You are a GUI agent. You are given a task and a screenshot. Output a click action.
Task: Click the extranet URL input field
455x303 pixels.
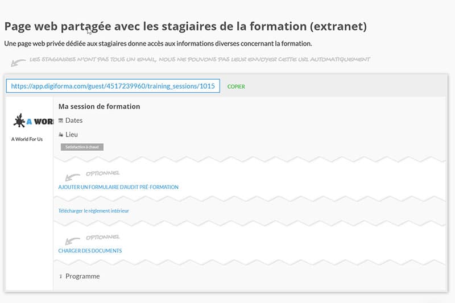(113, 86)
